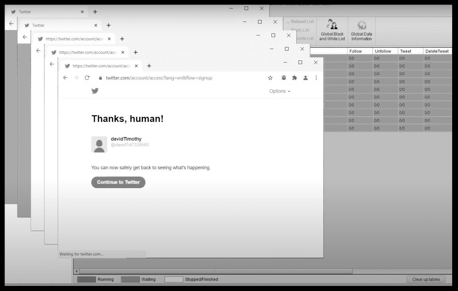Click Clear up tables button
Viewport: 458px width, 291px height.
point(426,279)
